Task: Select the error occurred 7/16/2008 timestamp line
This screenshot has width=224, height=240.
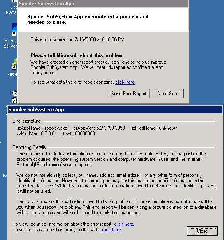Action: [78, 39]
